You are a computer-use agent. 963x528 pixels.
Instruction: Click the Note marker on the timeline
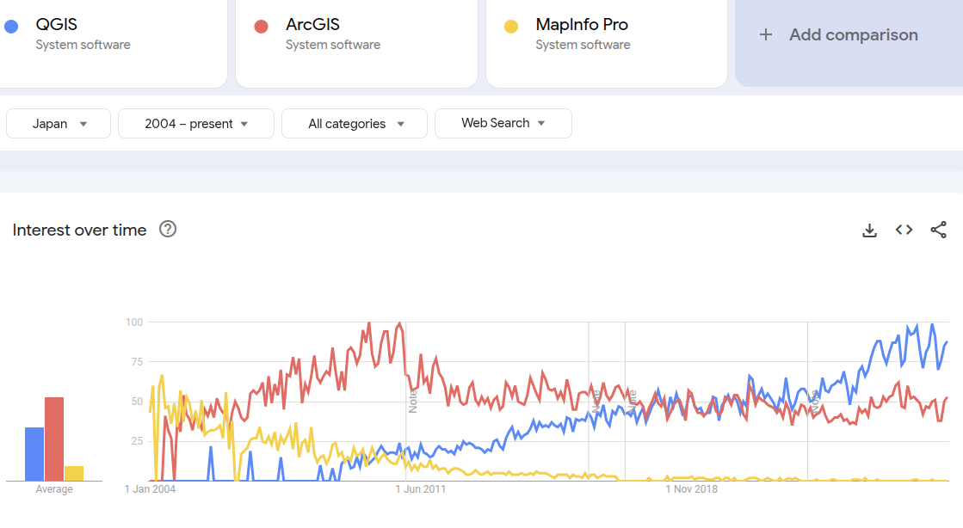pos(415,402)
